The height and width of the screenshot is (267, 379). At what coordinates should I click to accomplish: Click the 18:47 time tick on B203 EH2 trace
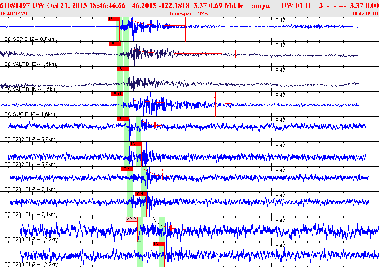coord(279,246)
